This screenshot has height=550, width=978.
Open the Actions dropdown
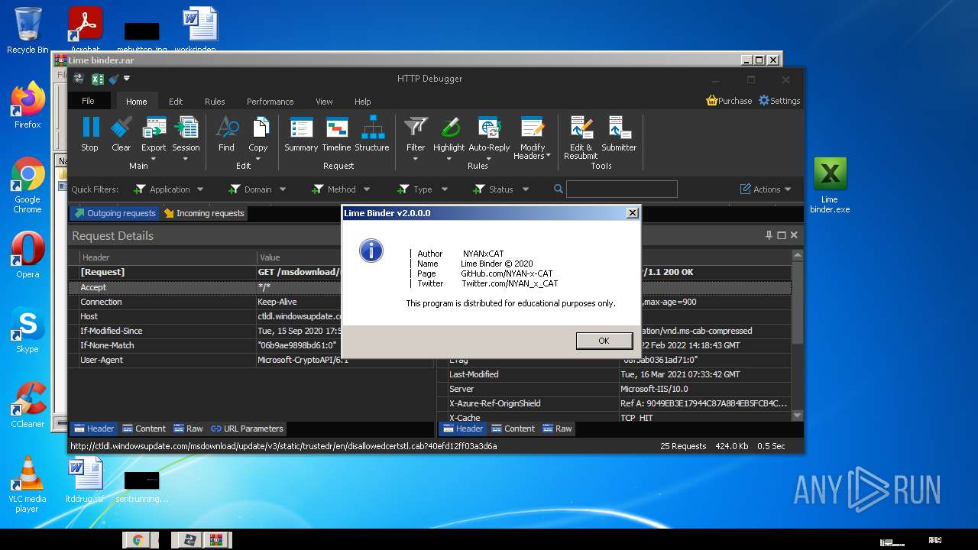766,189
